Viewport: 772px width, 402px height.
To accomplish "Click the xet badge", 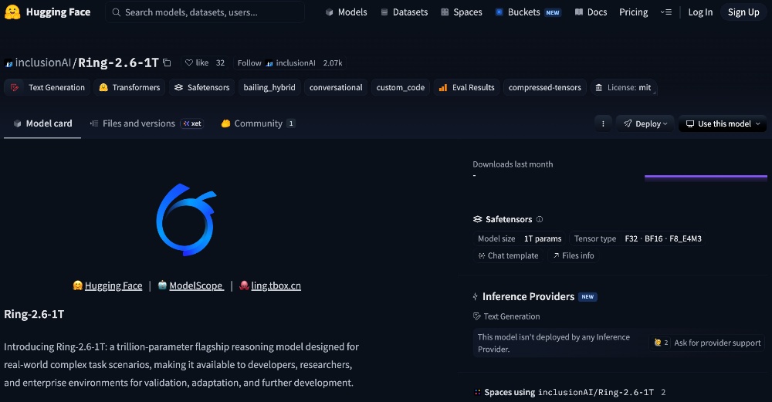I will (192, 123).
